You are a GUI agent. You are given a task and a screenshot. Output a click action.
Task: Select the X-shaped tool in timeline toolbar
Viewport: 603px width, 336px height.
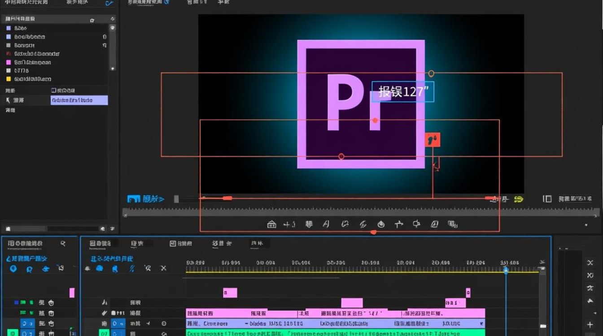coord(163,268)
